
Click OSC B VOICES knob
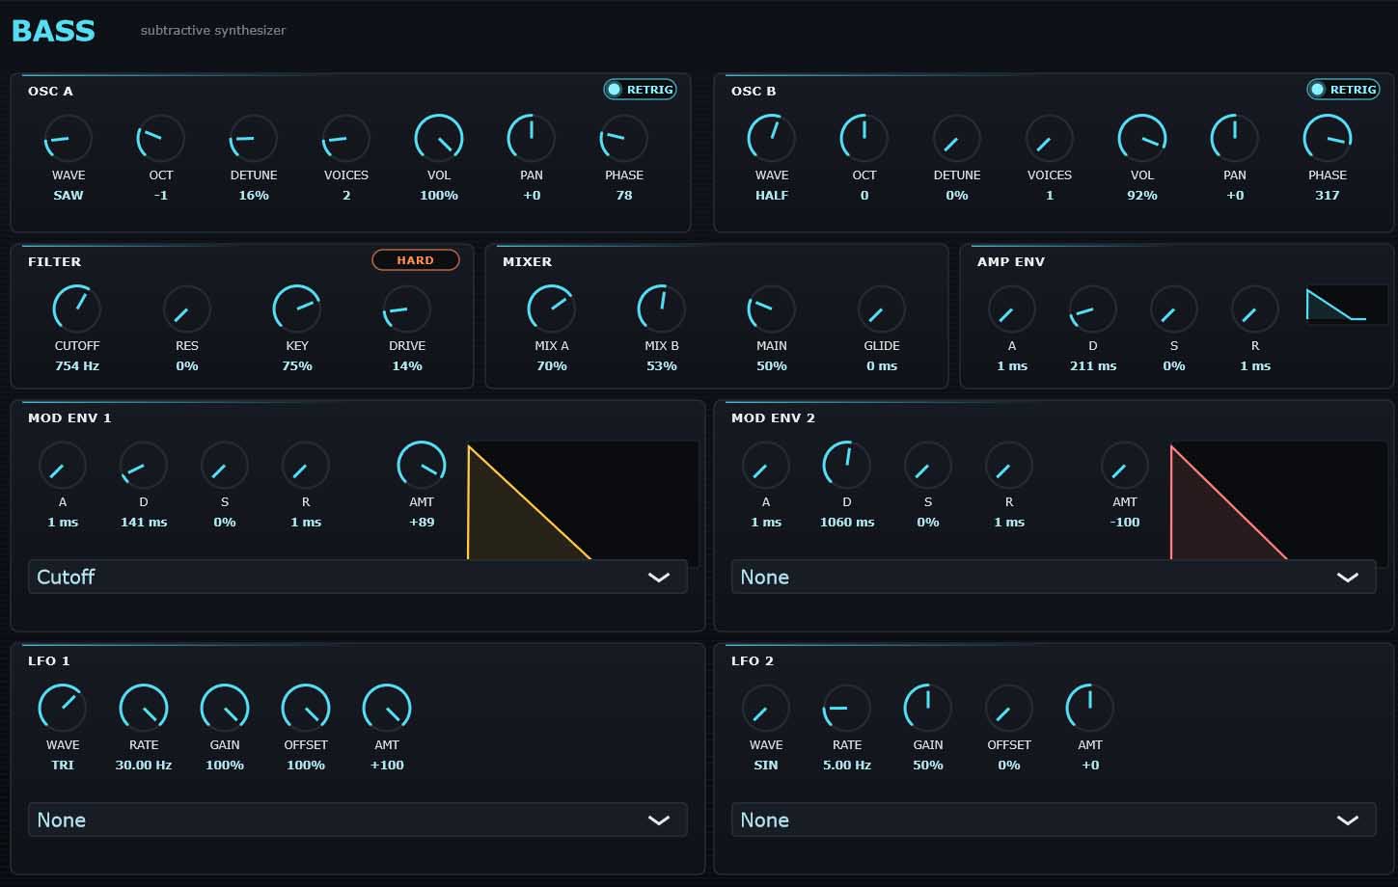(1050, 139)
